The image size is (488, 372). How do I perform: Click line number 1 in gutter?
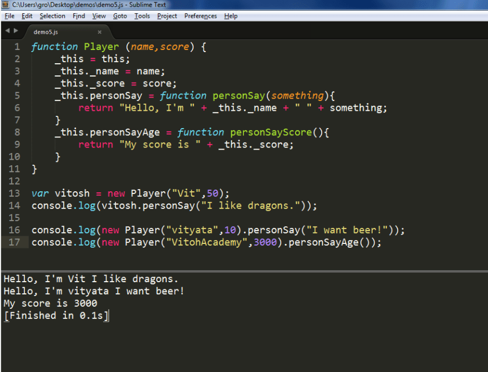(17, 47)
